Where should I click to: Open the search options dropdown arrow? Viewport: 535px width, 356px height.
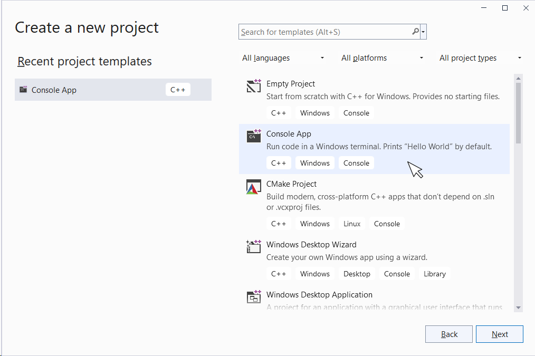(423, 32)
